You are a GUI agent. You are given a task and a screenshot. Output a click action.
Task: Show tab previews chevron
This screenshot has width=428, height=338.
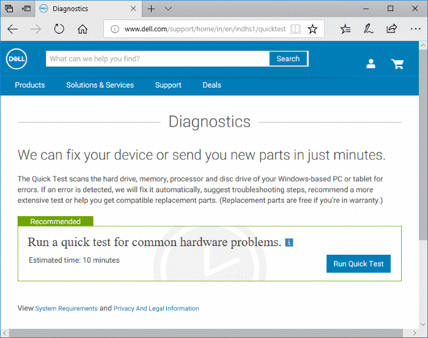click(x=168, y=9)
